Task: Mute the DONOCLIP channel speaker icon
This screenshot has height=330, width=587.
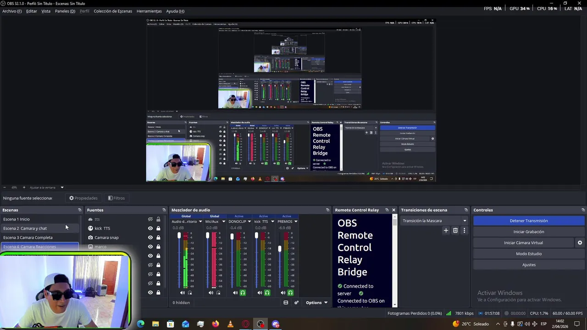Action: (x=235, y=293)
